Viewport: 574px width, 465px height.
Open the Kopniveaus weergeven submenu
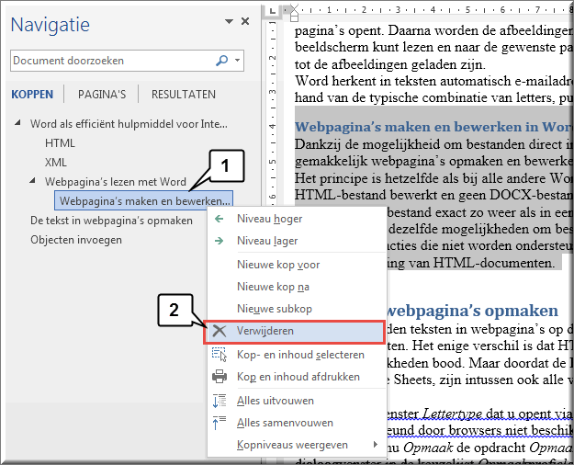(297, 445)
